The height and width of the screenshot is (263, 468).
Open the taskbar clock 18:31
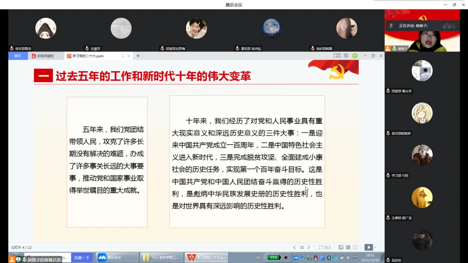(x=370, y=258)
